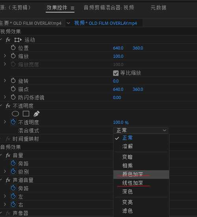This screenshot has height=217, width=197.
Task: Toggle the fx icon for 音量
Action: click(8, 155)
